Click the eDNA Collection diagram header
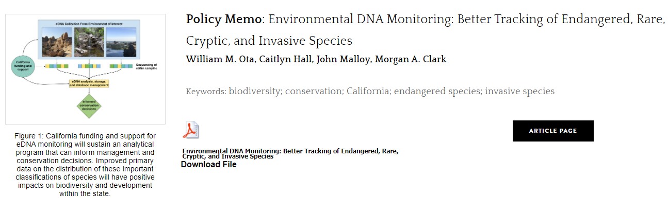The image size is (668, 212). (89, 24)
